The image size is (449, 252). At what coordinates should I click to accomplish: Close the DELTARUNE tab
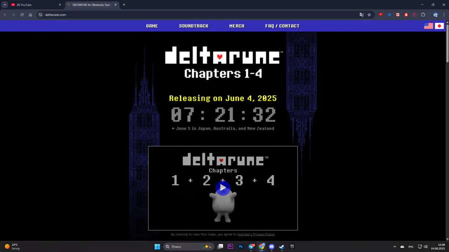[115, 5]
